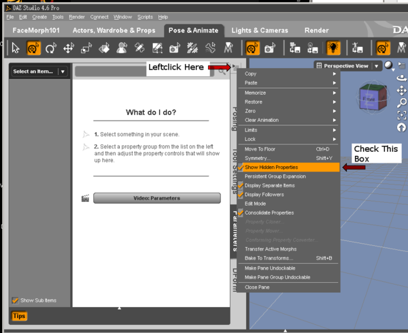
Task: Click the viewport orbit control icon
Action: pos(401,78)
